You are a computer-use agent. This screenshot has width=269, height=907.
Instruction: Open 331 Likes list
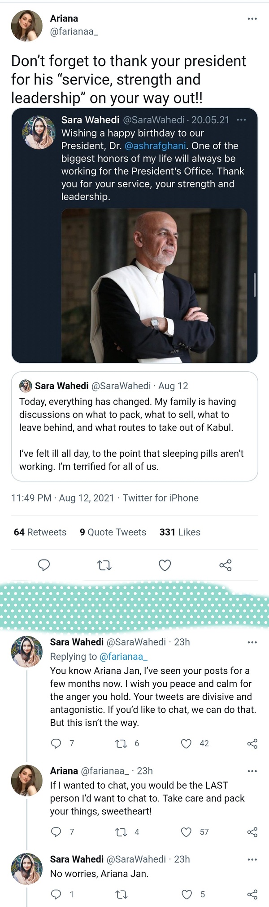[x=180, y=532]
